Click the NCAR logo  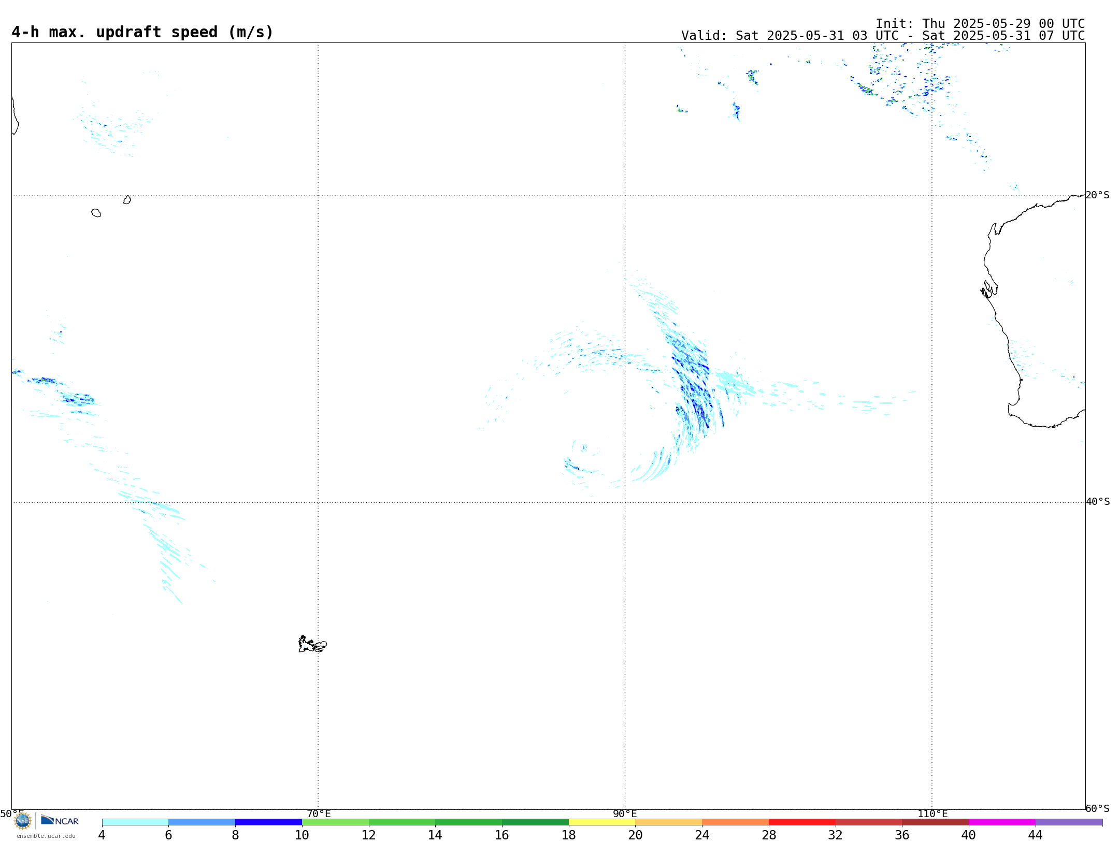point(60,820)
